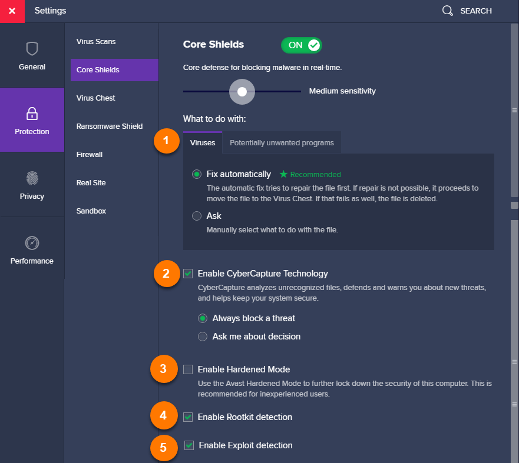Screen dimensions: 519x463
Task: Select the Protection padlock icon
Action: coord(32,114)
